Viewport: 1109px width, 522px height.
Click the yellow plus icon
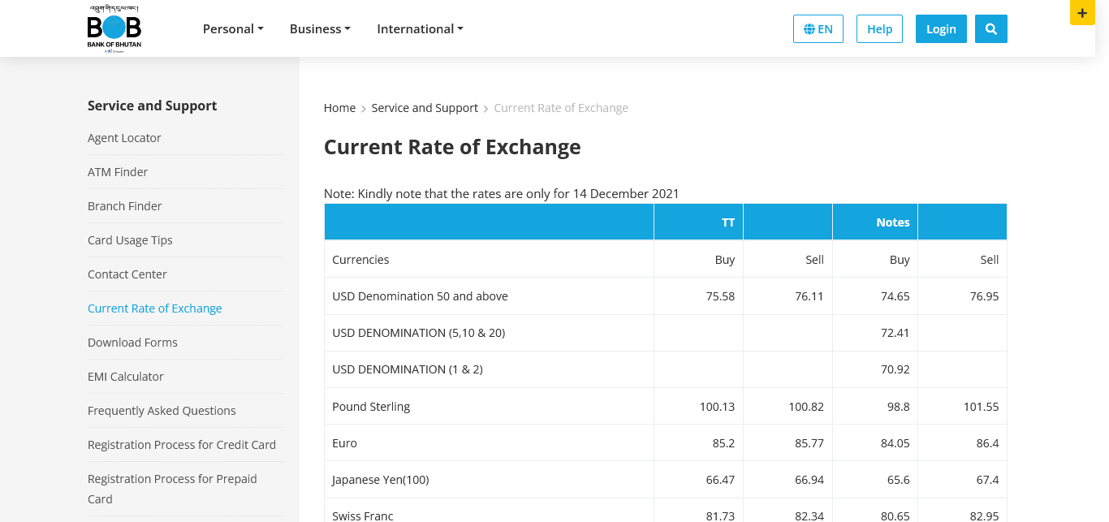click(1082, 13)
